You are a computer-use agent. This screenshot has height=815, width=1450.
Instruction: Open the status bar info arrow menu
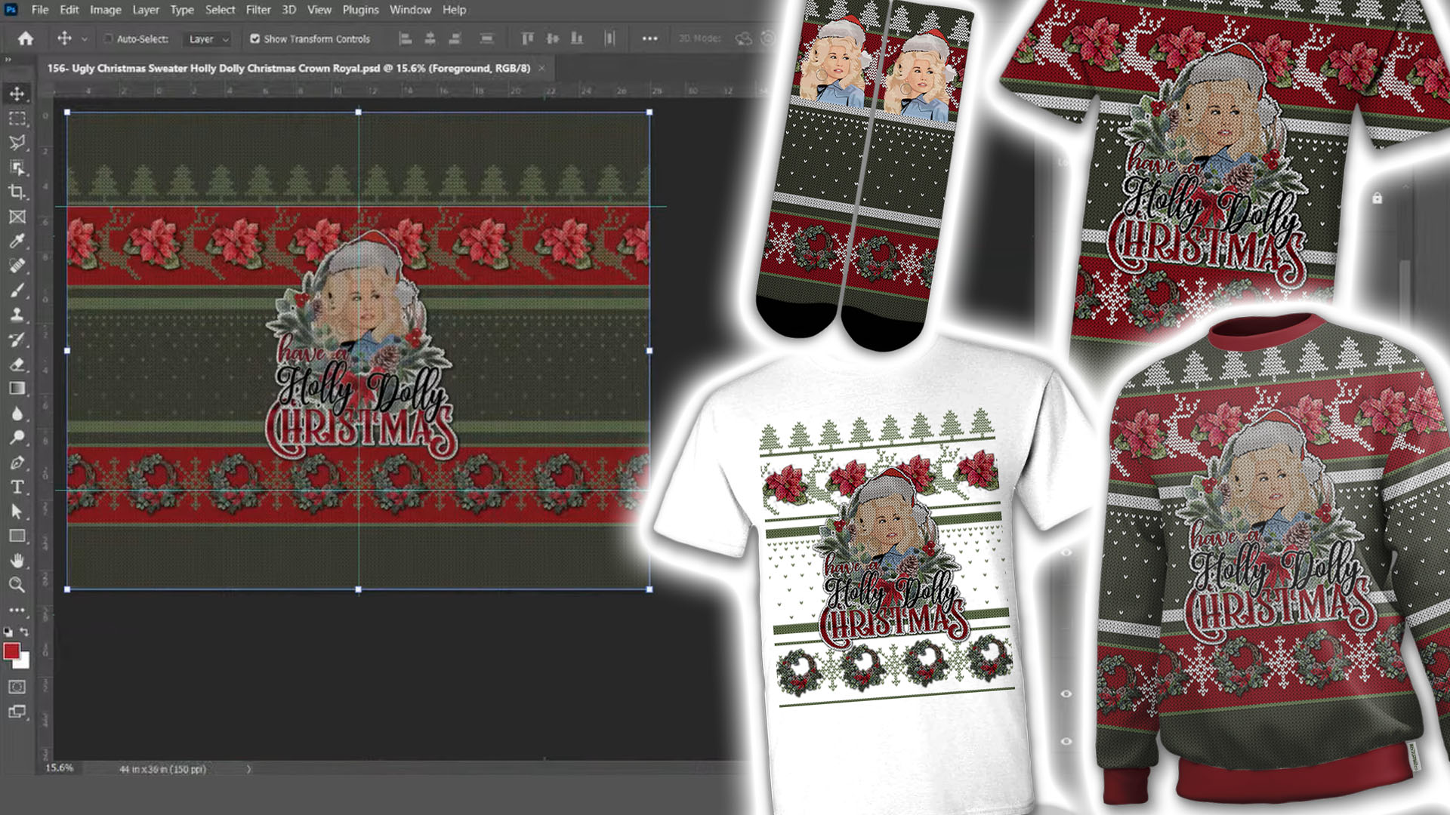(x=248, y=769)
